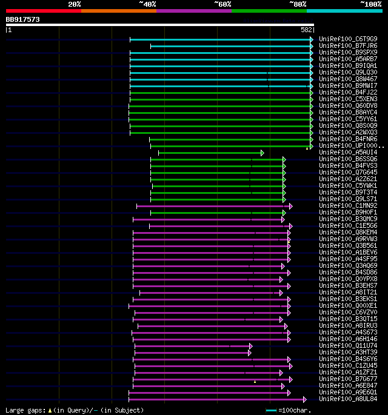Click the arrowhead ending the UniRef100_A3HT39 alignment
The image size is (388, 415).
pyautogui.click(x=250, y=353)
